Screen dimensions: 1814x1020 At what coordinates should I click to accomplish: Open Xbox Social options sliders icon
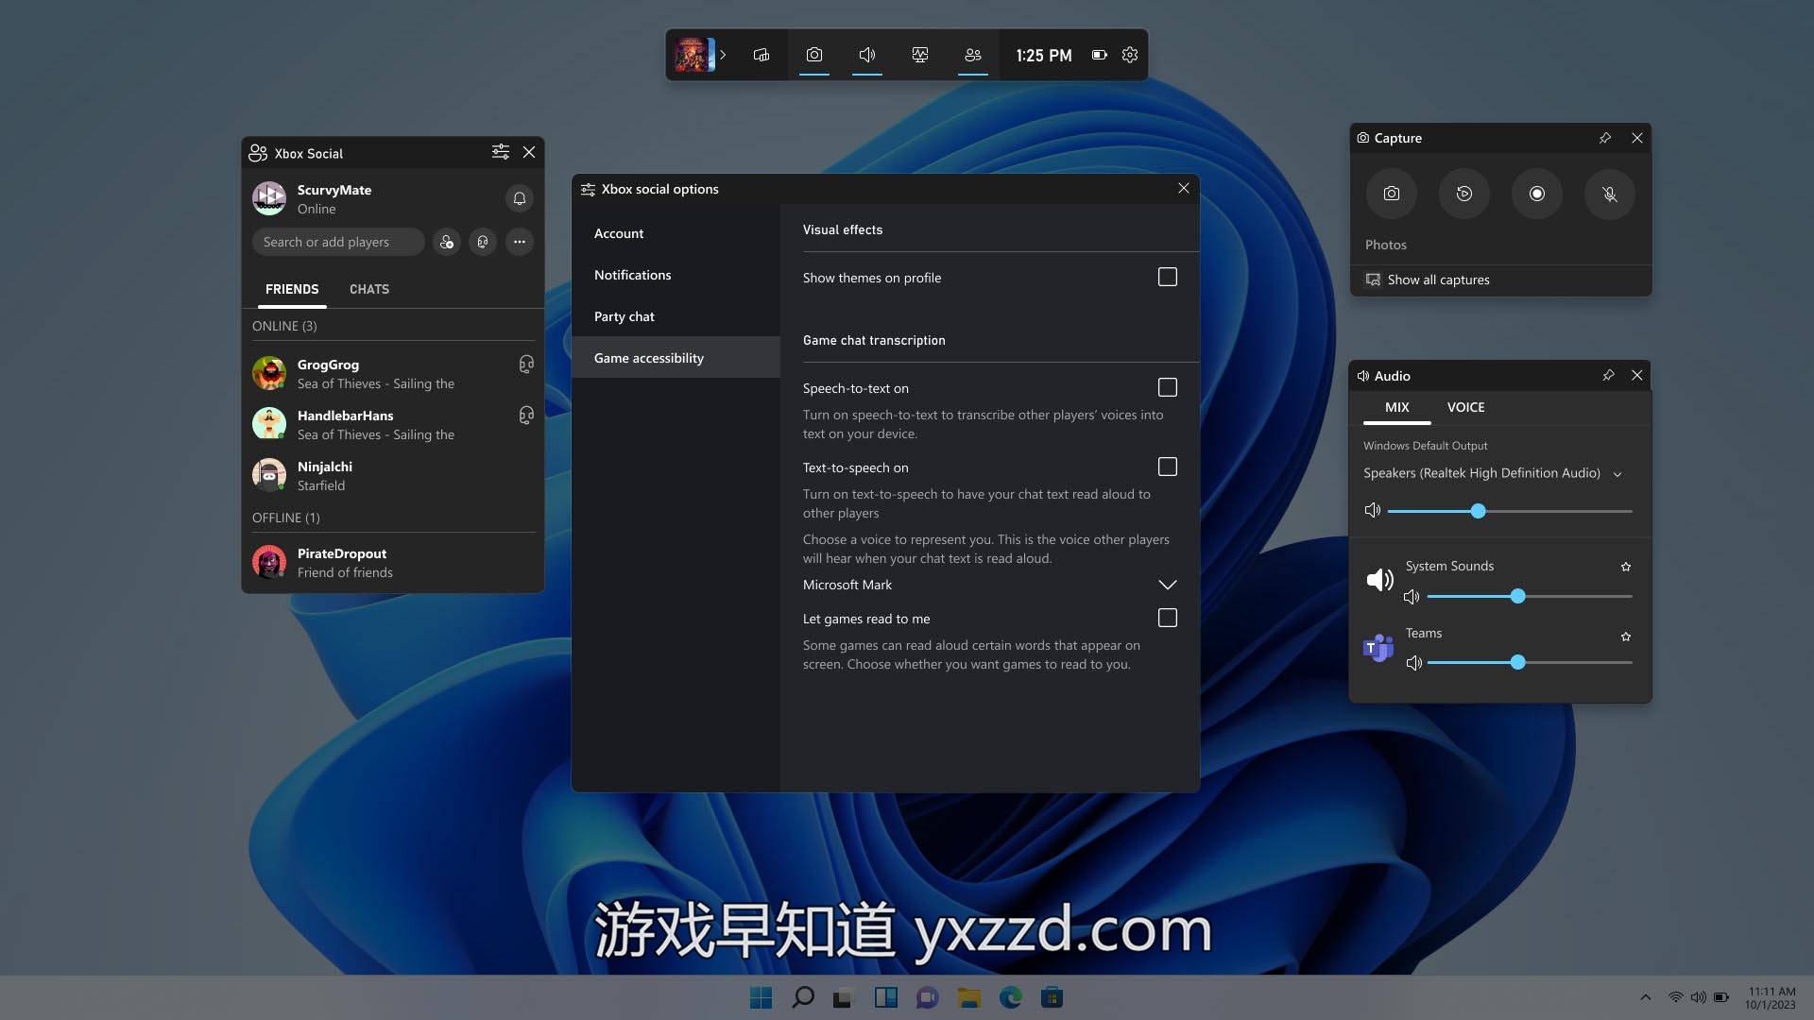click(x=500, y=152)
